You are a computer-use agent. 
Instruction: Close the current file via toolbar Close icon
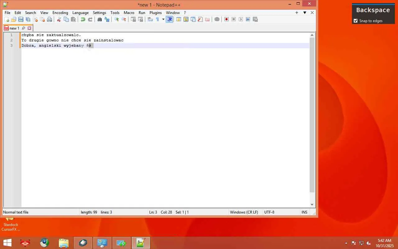(x=35, y=19)
